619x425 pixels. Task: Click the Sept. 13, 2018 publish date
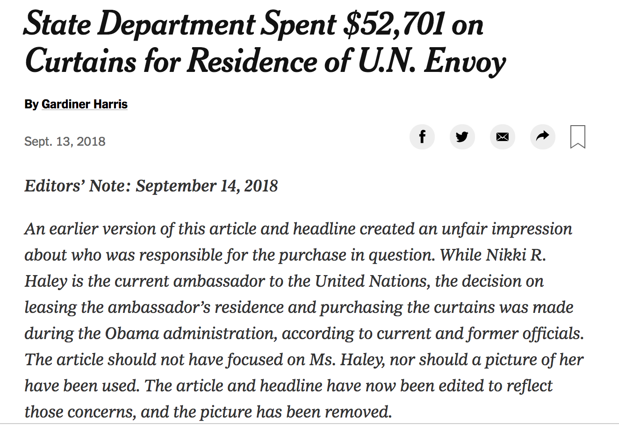pyautogui.click(x=65, y=141)
